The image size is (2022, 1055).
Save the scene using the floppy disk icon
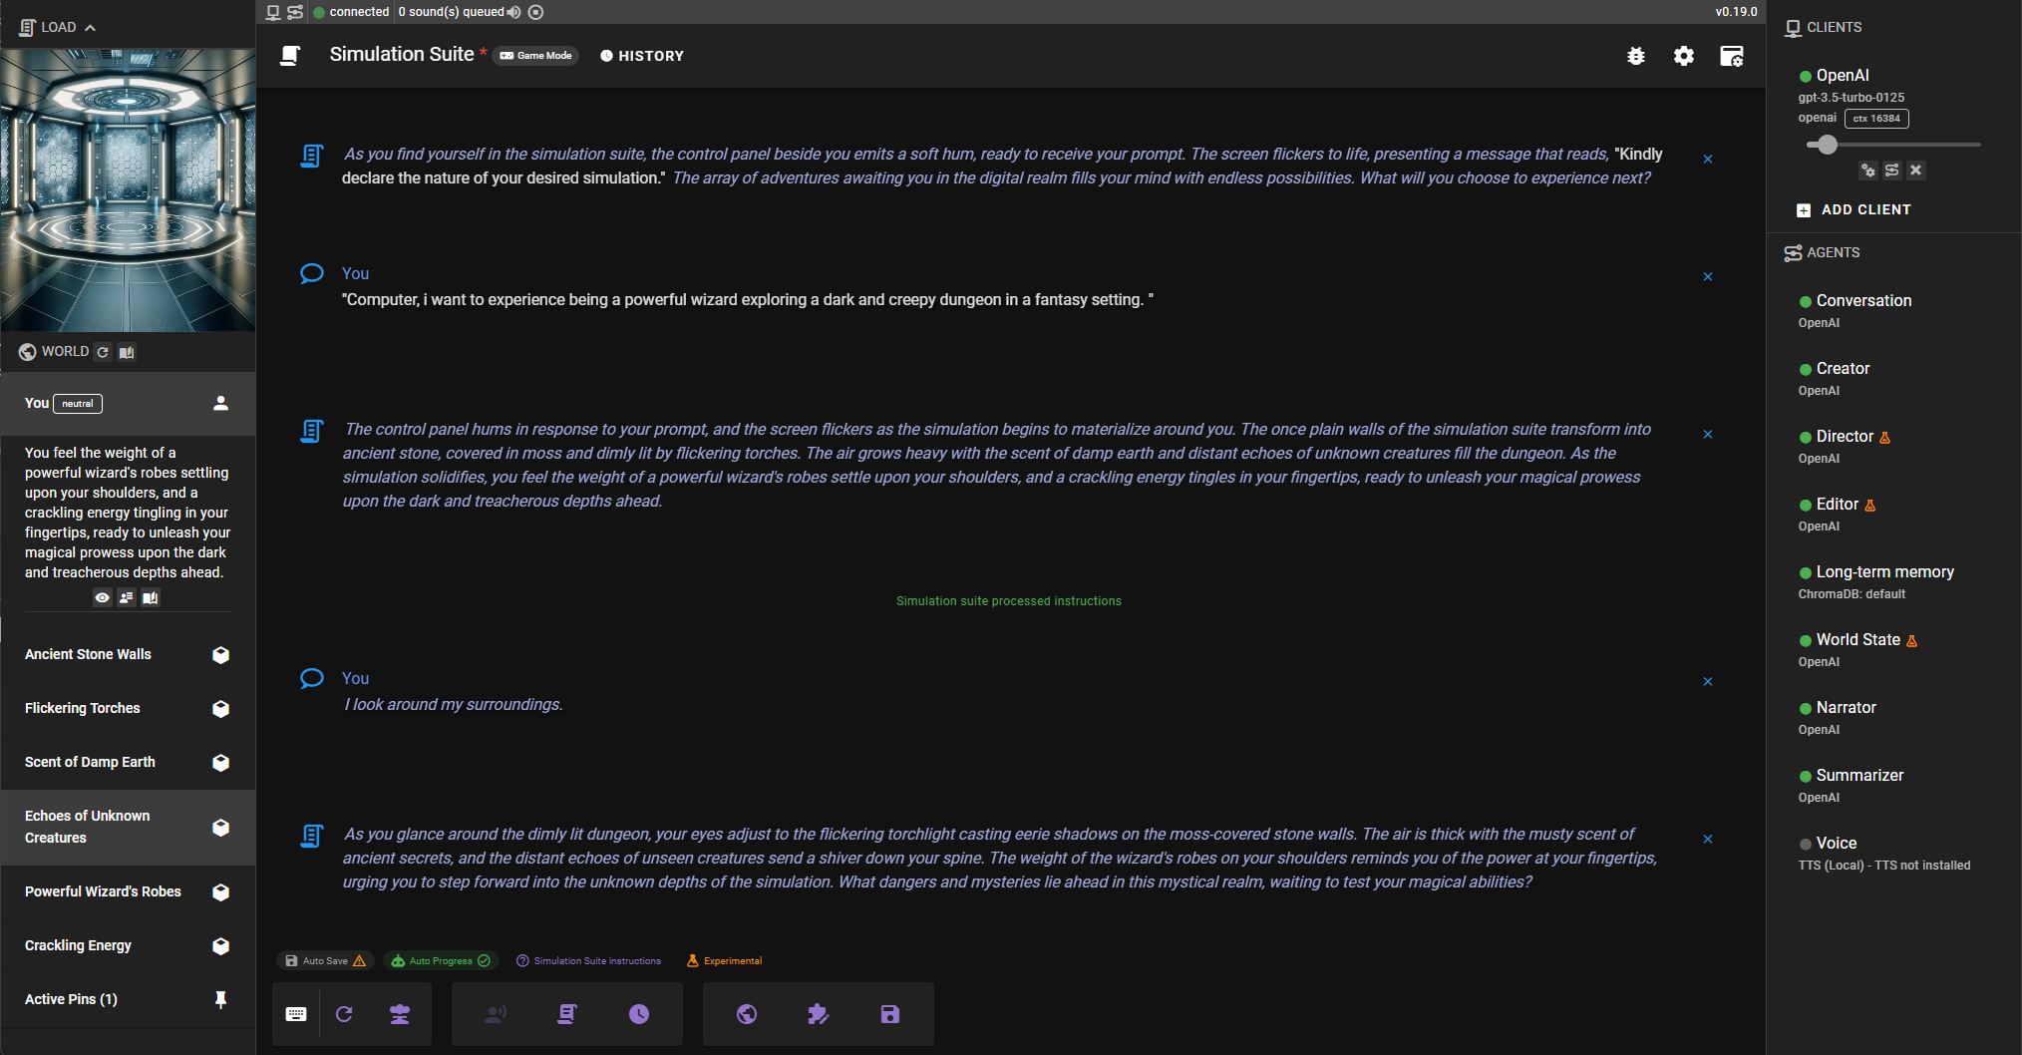(x=889, y=1013)
